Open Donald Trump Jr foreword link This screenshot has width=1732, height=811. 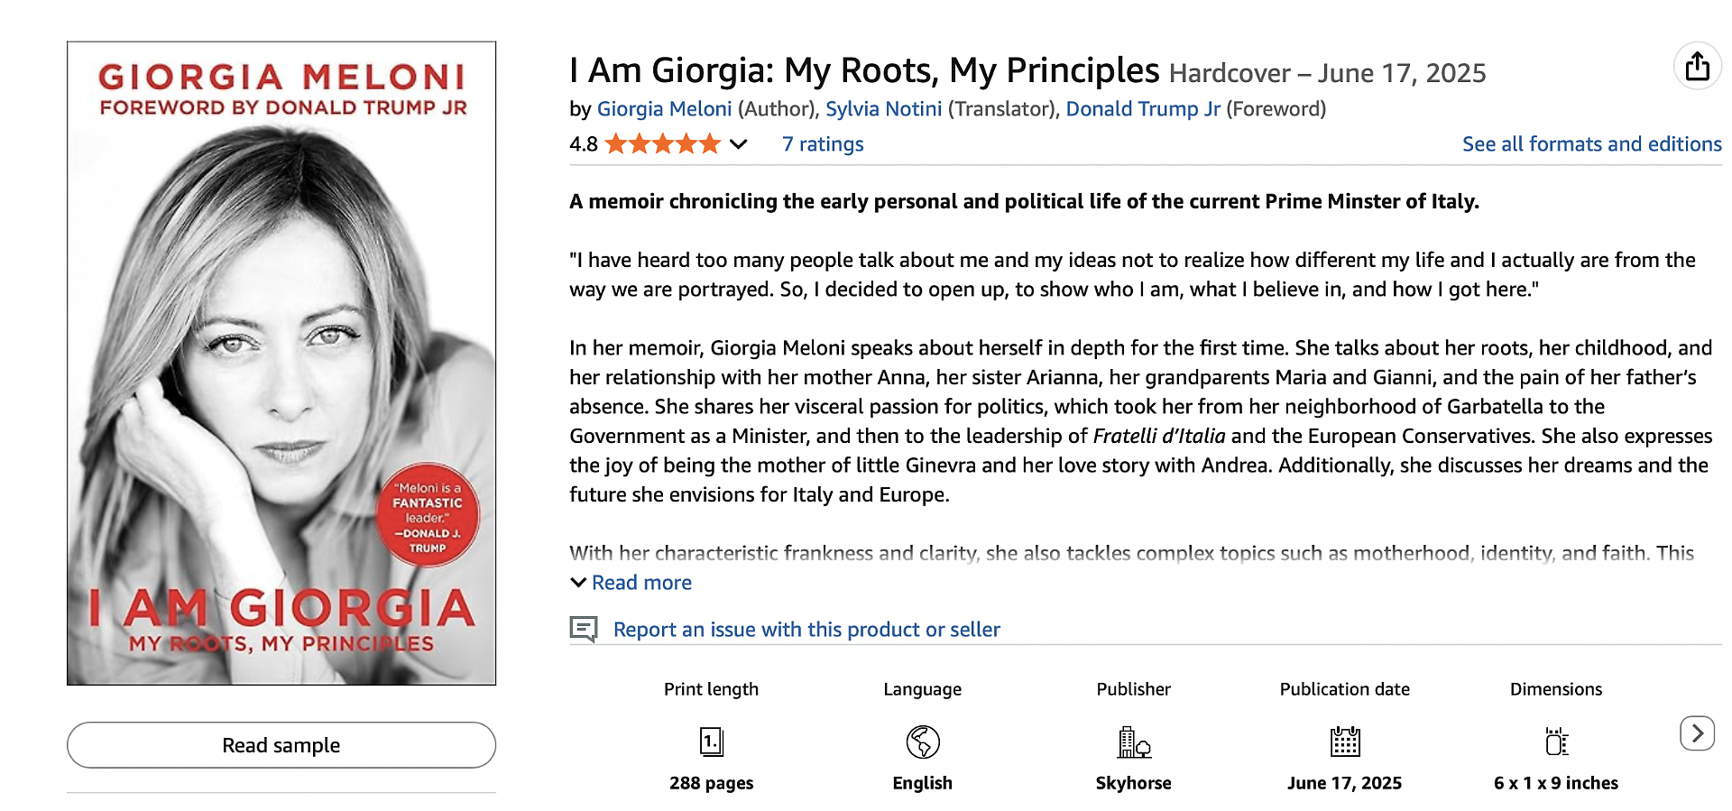click(1142, 109)
